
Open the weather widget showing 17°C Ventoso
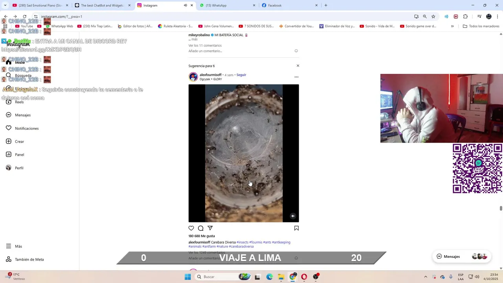tap(16, 277)
